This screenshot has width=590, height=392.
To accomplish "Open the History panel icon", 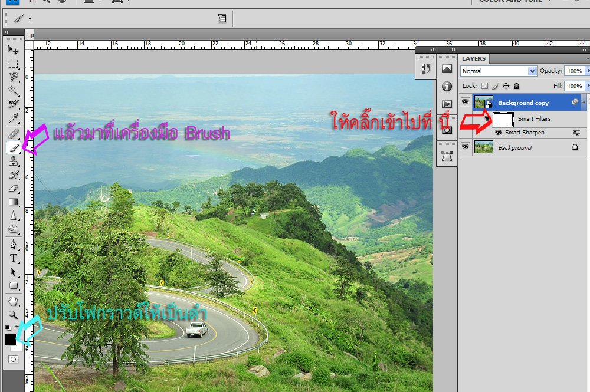I will tap(425, 68).
